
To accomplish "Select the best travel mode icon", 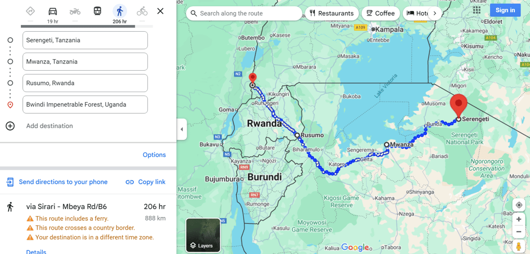I will [x=30, y=11].
